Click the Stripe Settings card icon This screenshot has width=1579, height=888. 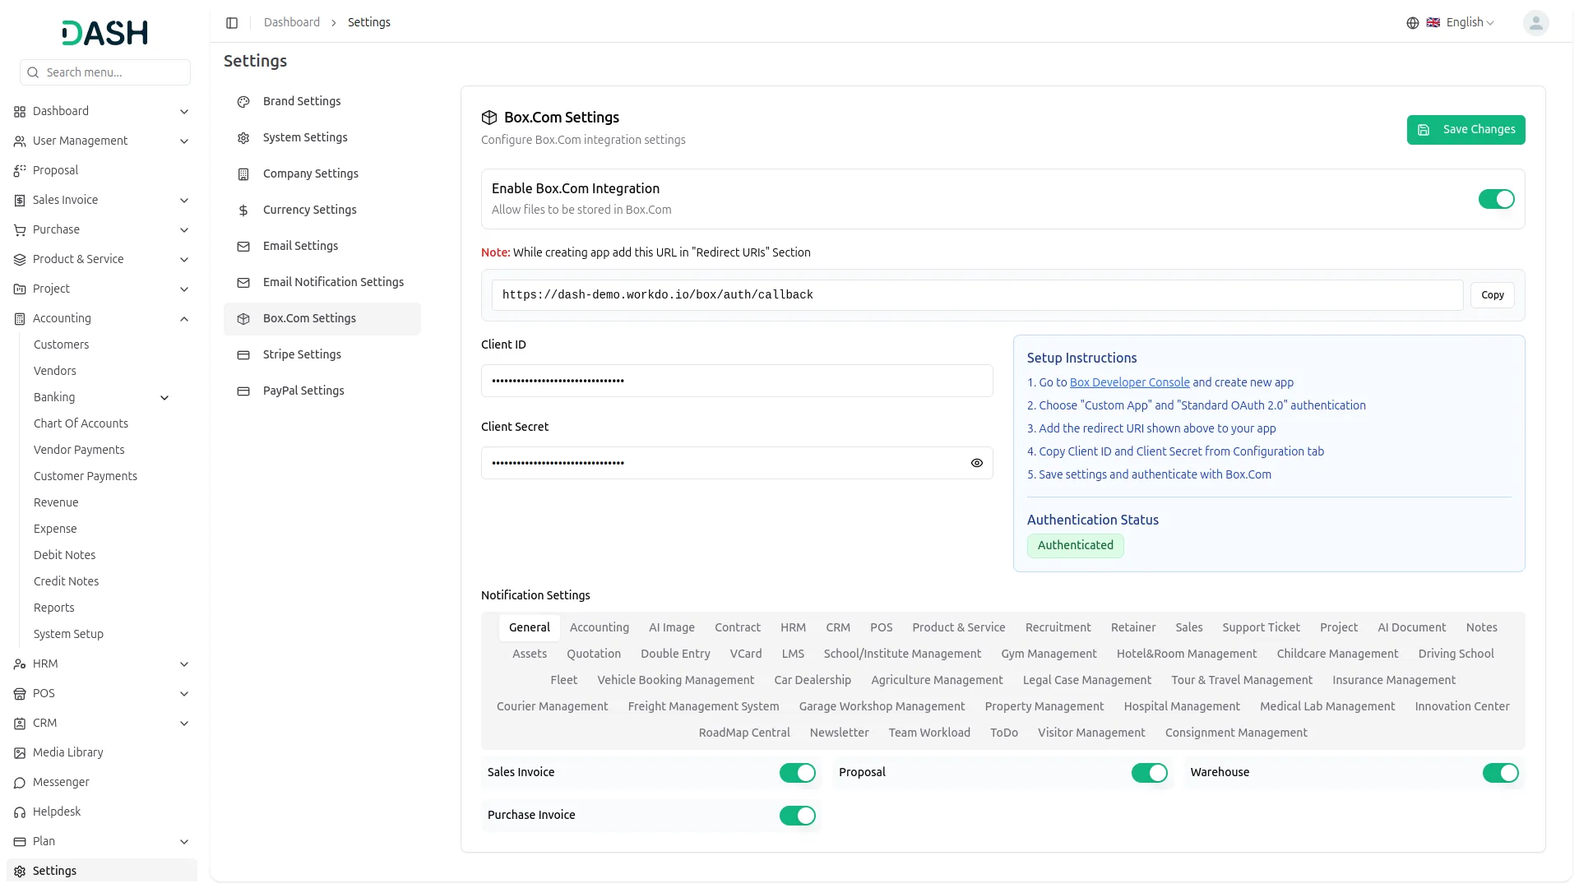(x=243, y=355)
